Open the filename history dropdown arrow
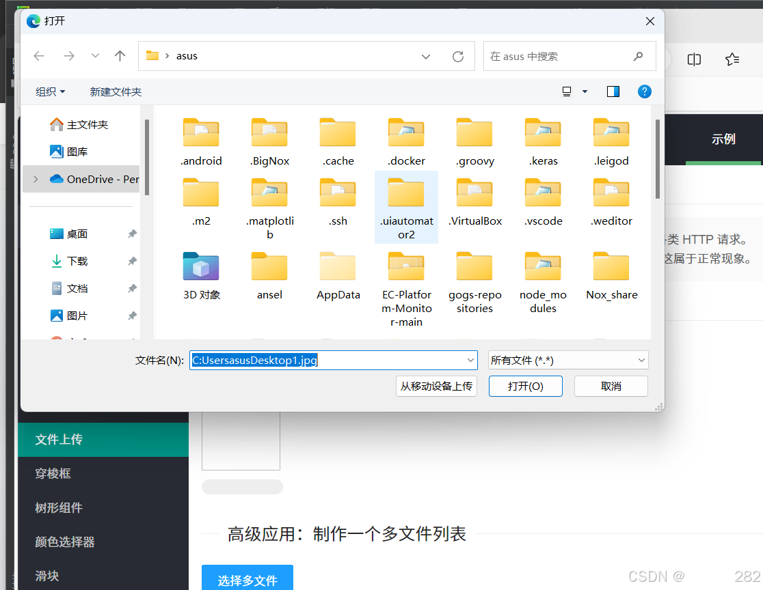 coord(470,360)
